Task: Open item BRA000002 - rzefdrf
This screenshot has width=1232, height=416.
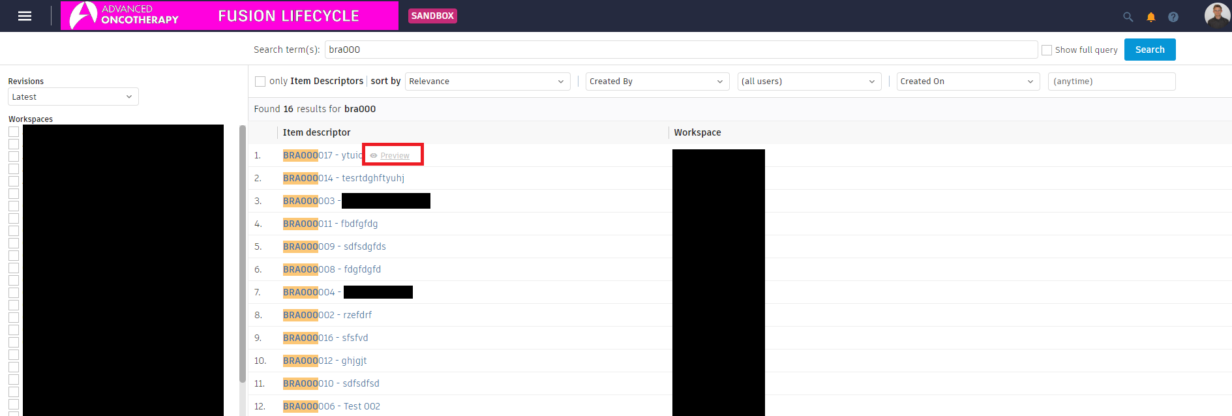Action: pos(327,315)
